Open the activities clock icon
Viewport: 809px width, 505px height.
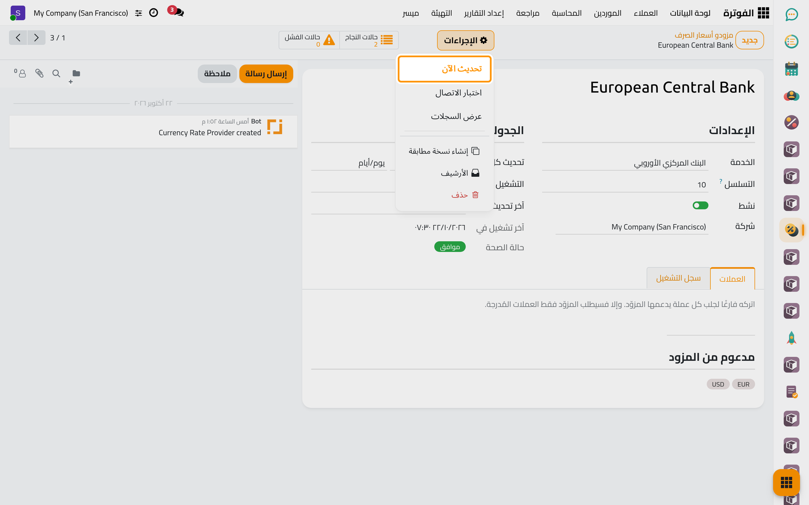coord(154,13)
